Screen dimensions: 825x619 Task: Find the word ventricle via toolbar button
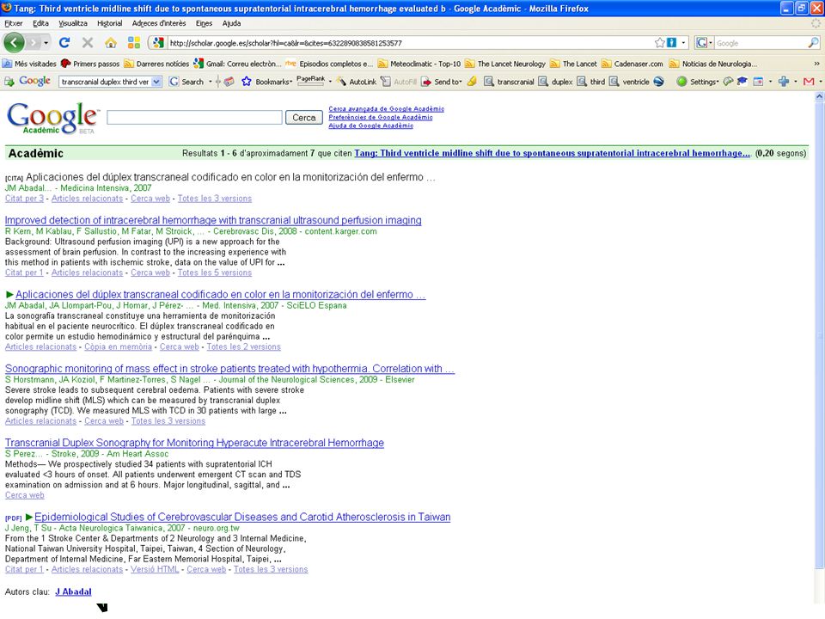click(x=629, y=82)
